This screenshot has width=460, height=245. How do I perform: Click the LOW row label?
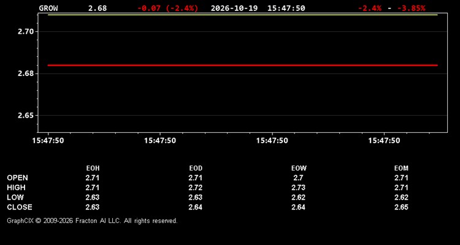click(x=15, y=197)
